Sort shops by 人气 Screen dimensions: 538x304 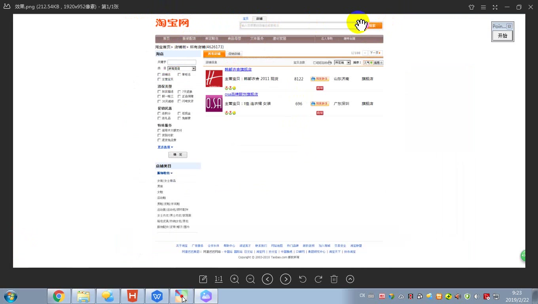coord(368,63)
